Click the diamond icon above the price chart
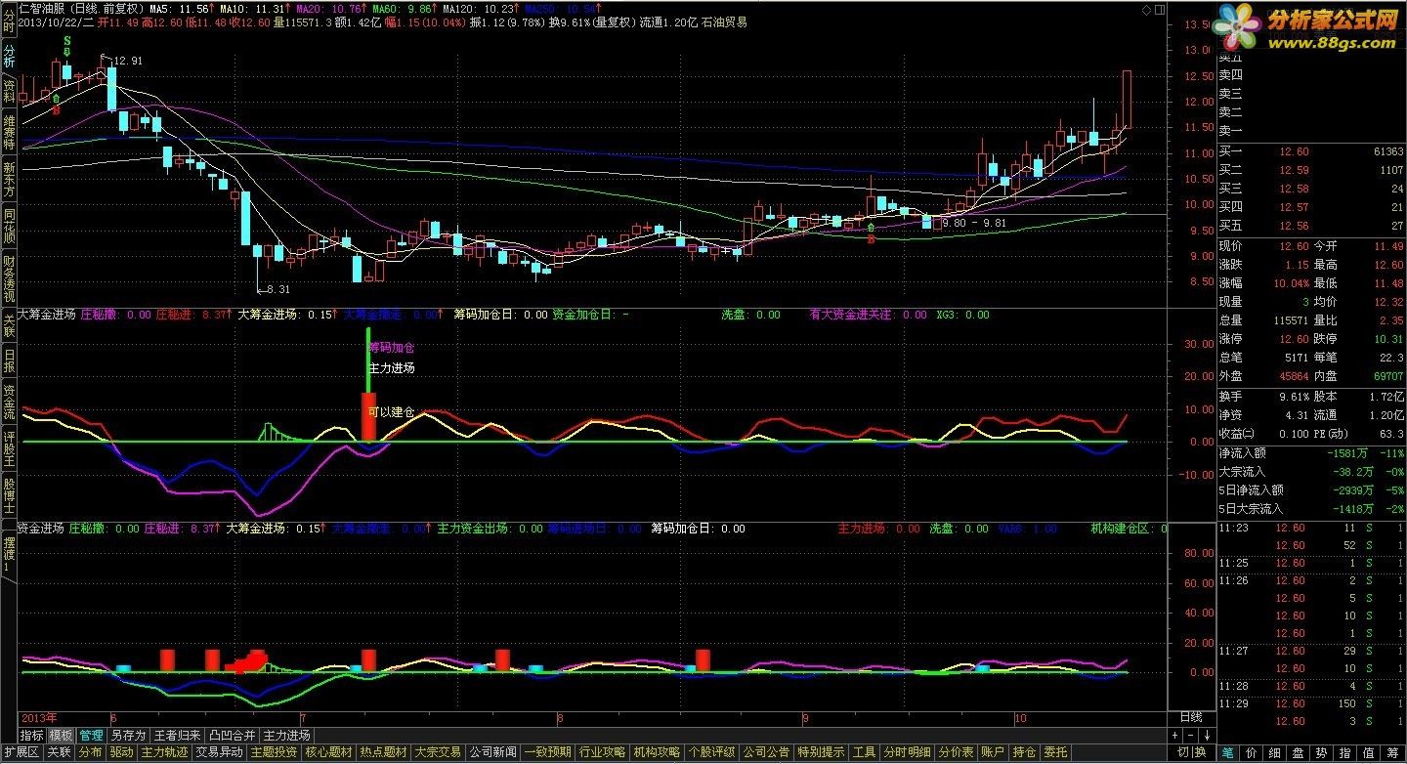This screenshot has width=1407, height=764. tap(1146, 8)
